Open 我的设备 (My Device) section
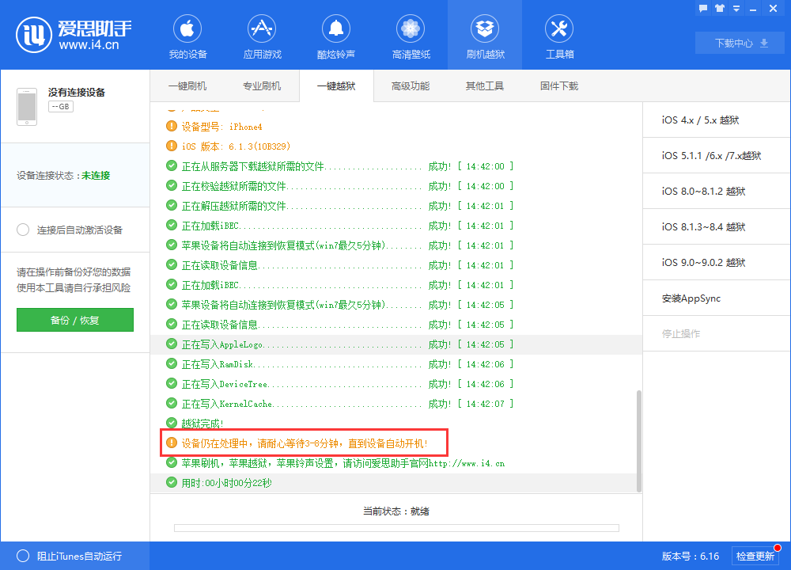Viewport: 791px width, 570px height. pos(187,36)
